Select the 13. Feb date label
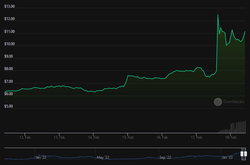The height and width of the screenshot is (165, 250). coord(59,137)
